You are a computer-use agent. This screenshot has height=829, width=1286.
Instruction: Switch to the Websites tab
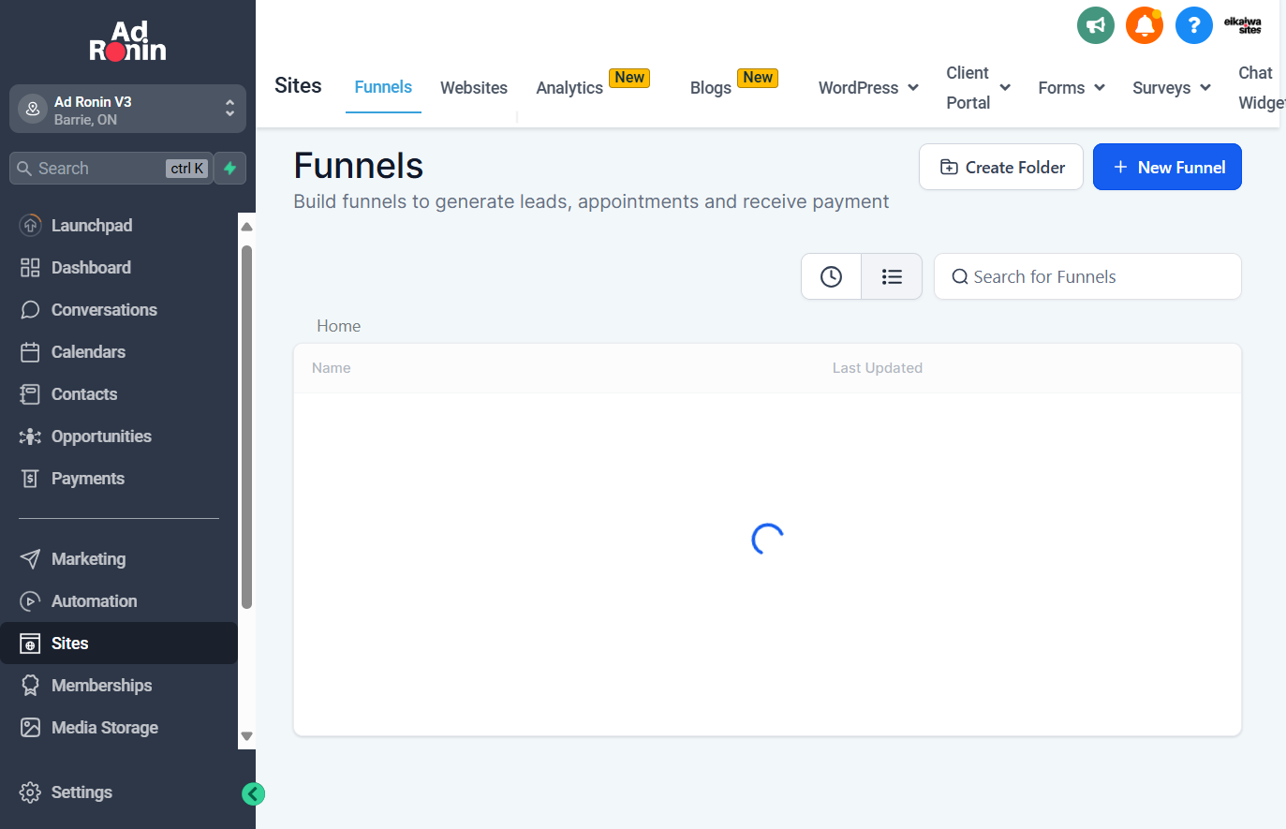[x=474, y=88]
